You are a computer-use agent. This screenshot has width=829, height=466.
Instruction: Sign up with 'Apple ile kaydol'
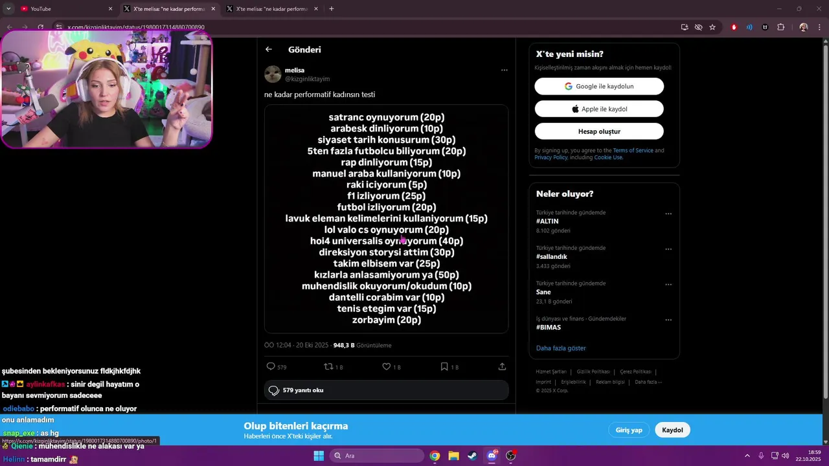pyautogui.click(x=599, y=109)
